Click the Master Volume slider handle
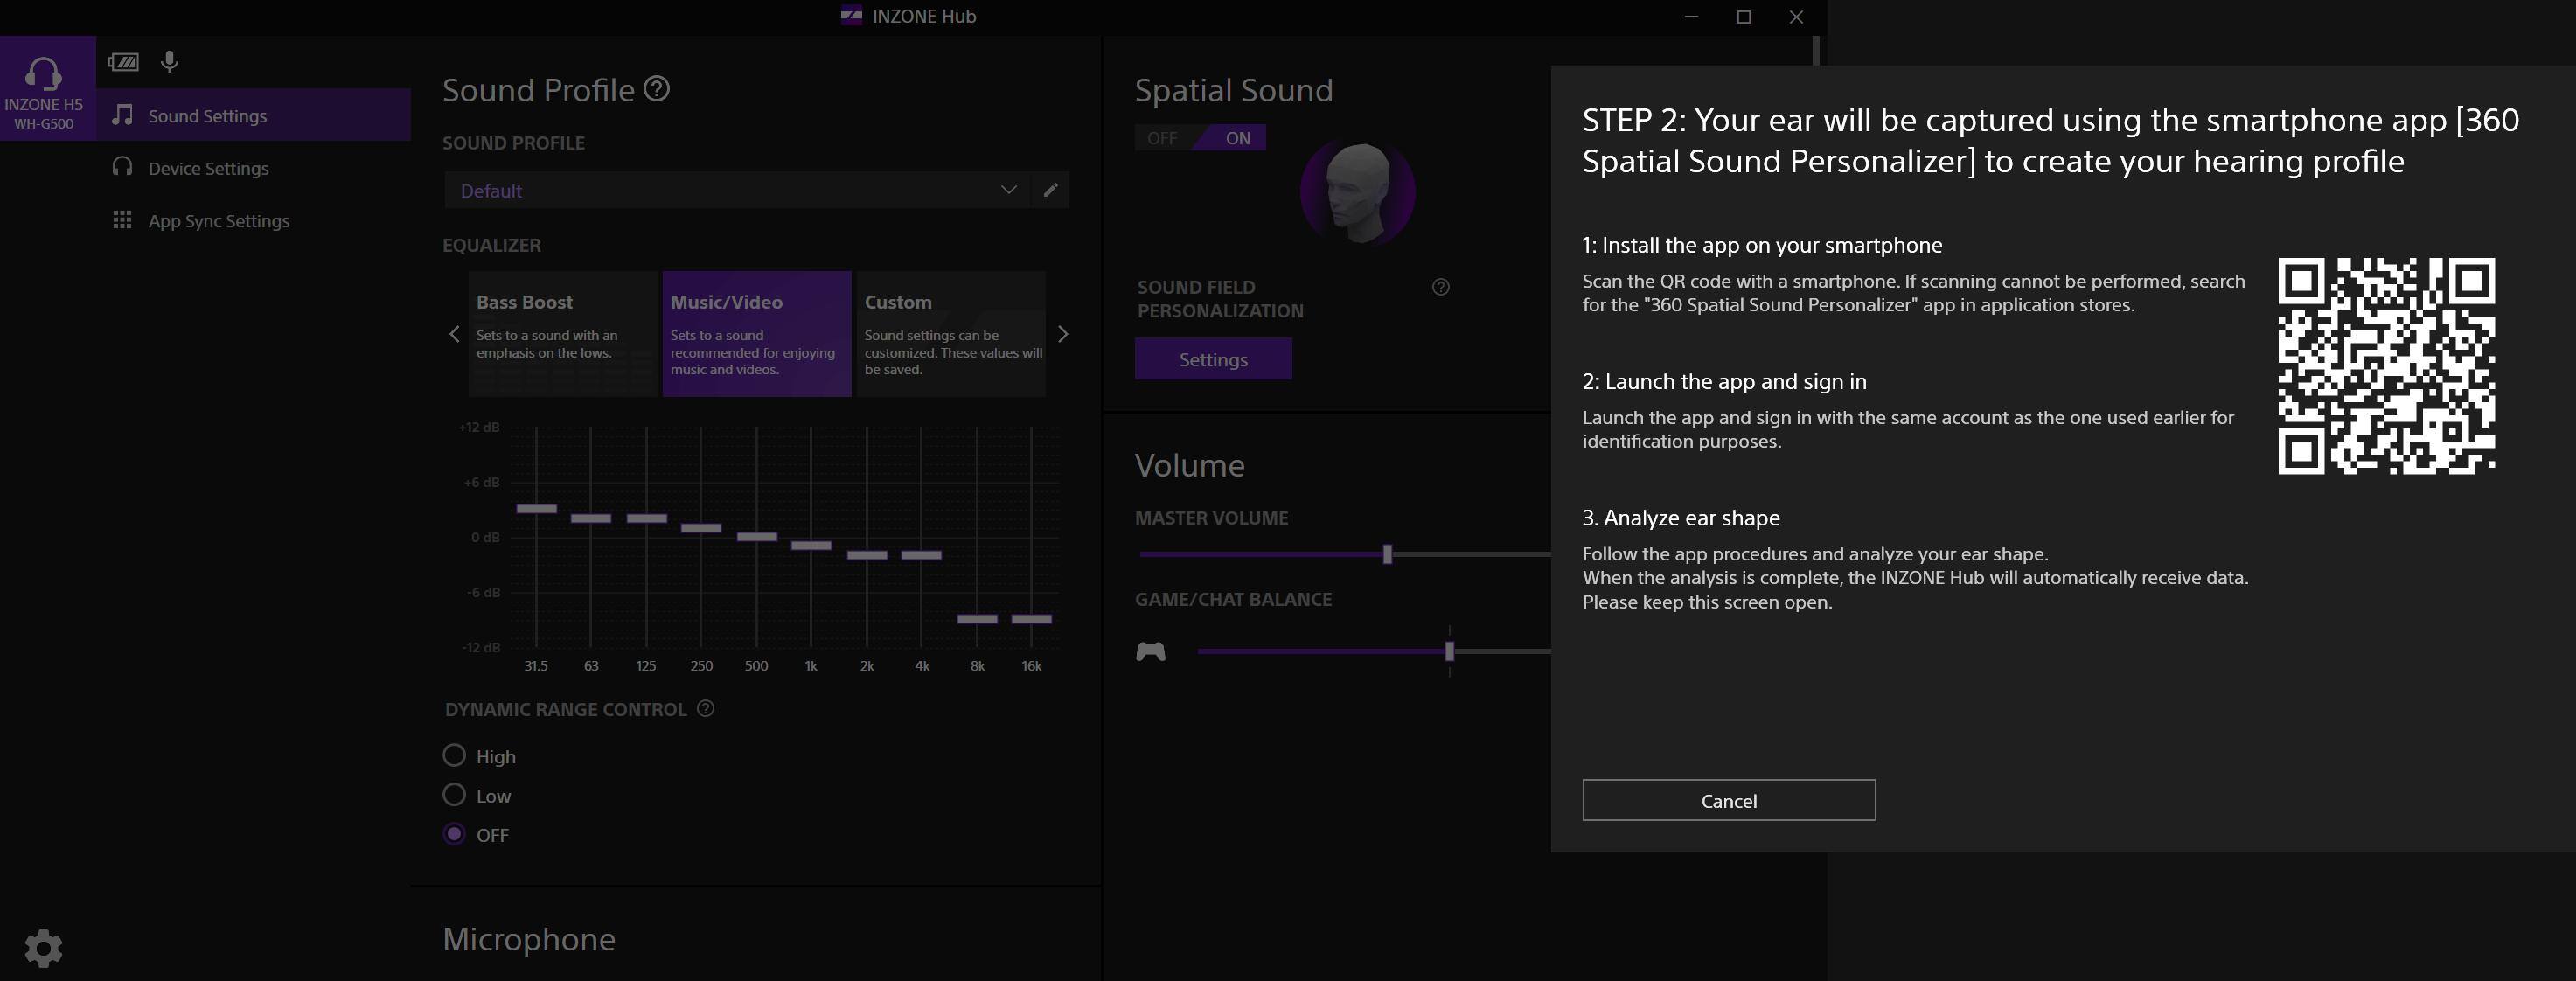The height and width of the screenshot is (981, 2576). click(1387, 554)
